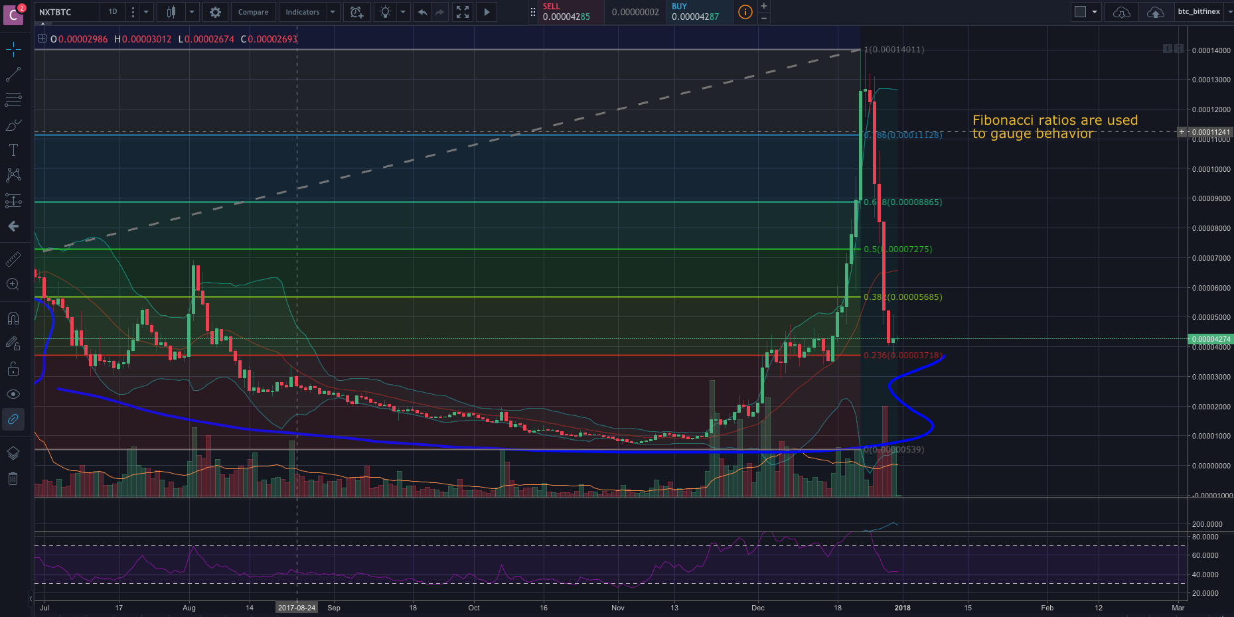Open the ideas lightbulb button
The height and width of the screenshot is (617, 1234).
(385, 12)
